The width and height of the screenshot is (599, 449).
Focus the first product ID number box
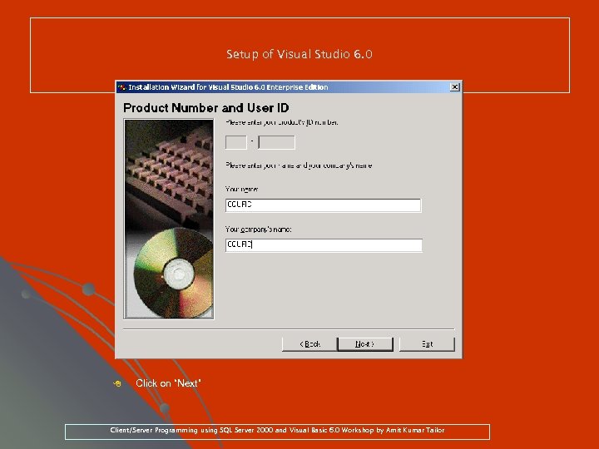point(236,142)
